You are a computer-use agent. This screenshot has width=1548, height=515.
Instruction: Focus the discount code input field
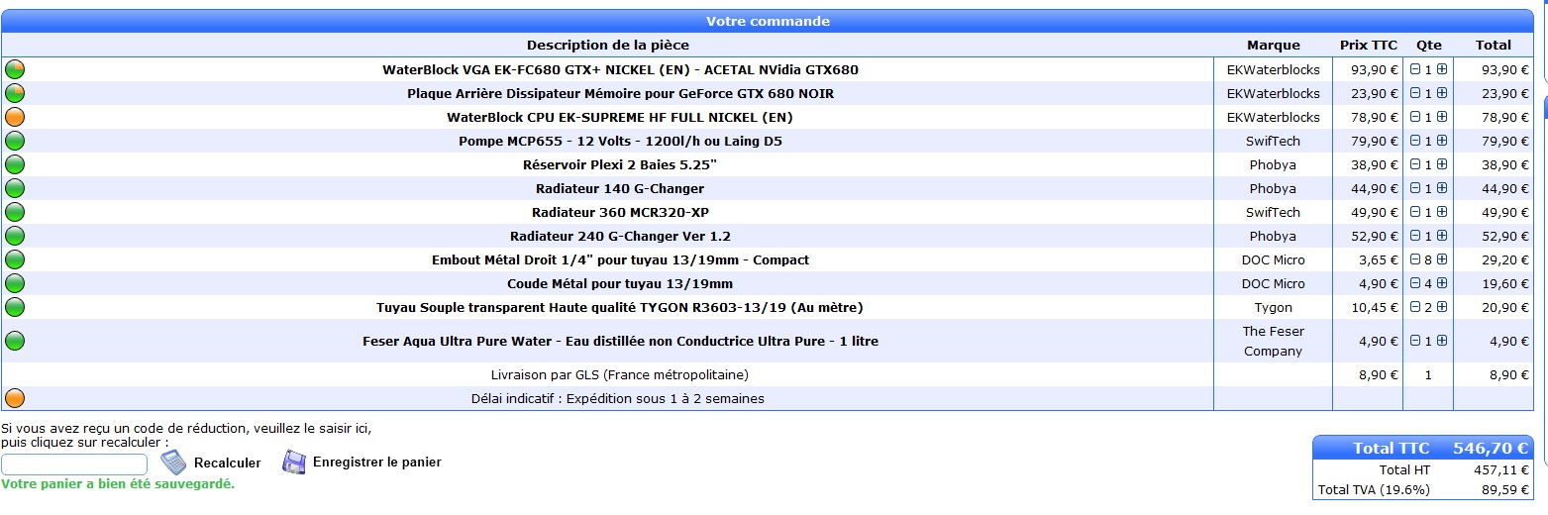pos(74,464)
